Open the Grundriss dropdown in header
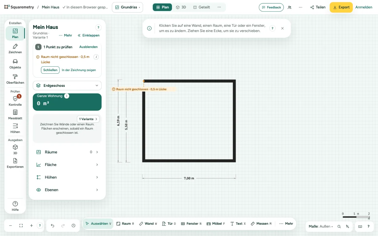 (x=127, y=7)
